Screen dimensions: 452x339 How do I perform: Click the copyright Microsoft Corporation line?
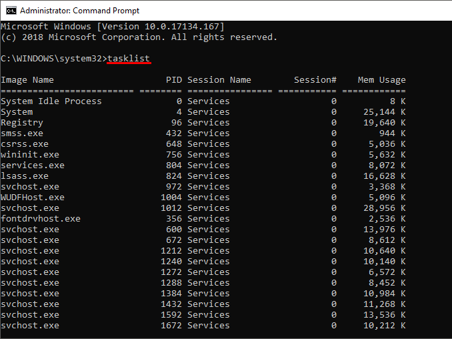139,37
